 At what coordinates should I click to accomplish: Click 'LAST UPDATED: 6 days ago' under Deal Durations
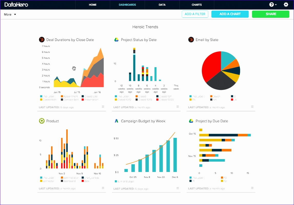[56, 107]
